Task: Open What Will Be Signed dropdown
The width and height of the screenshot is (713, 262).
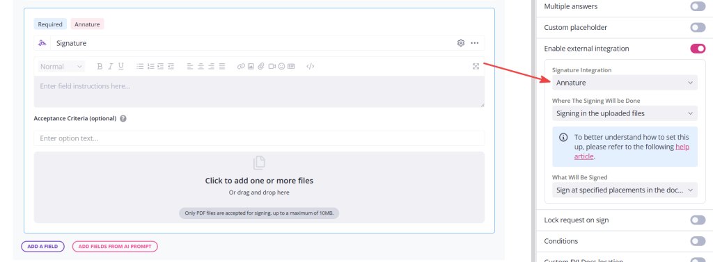Action: pyautogui.click(x=625, y=190)
